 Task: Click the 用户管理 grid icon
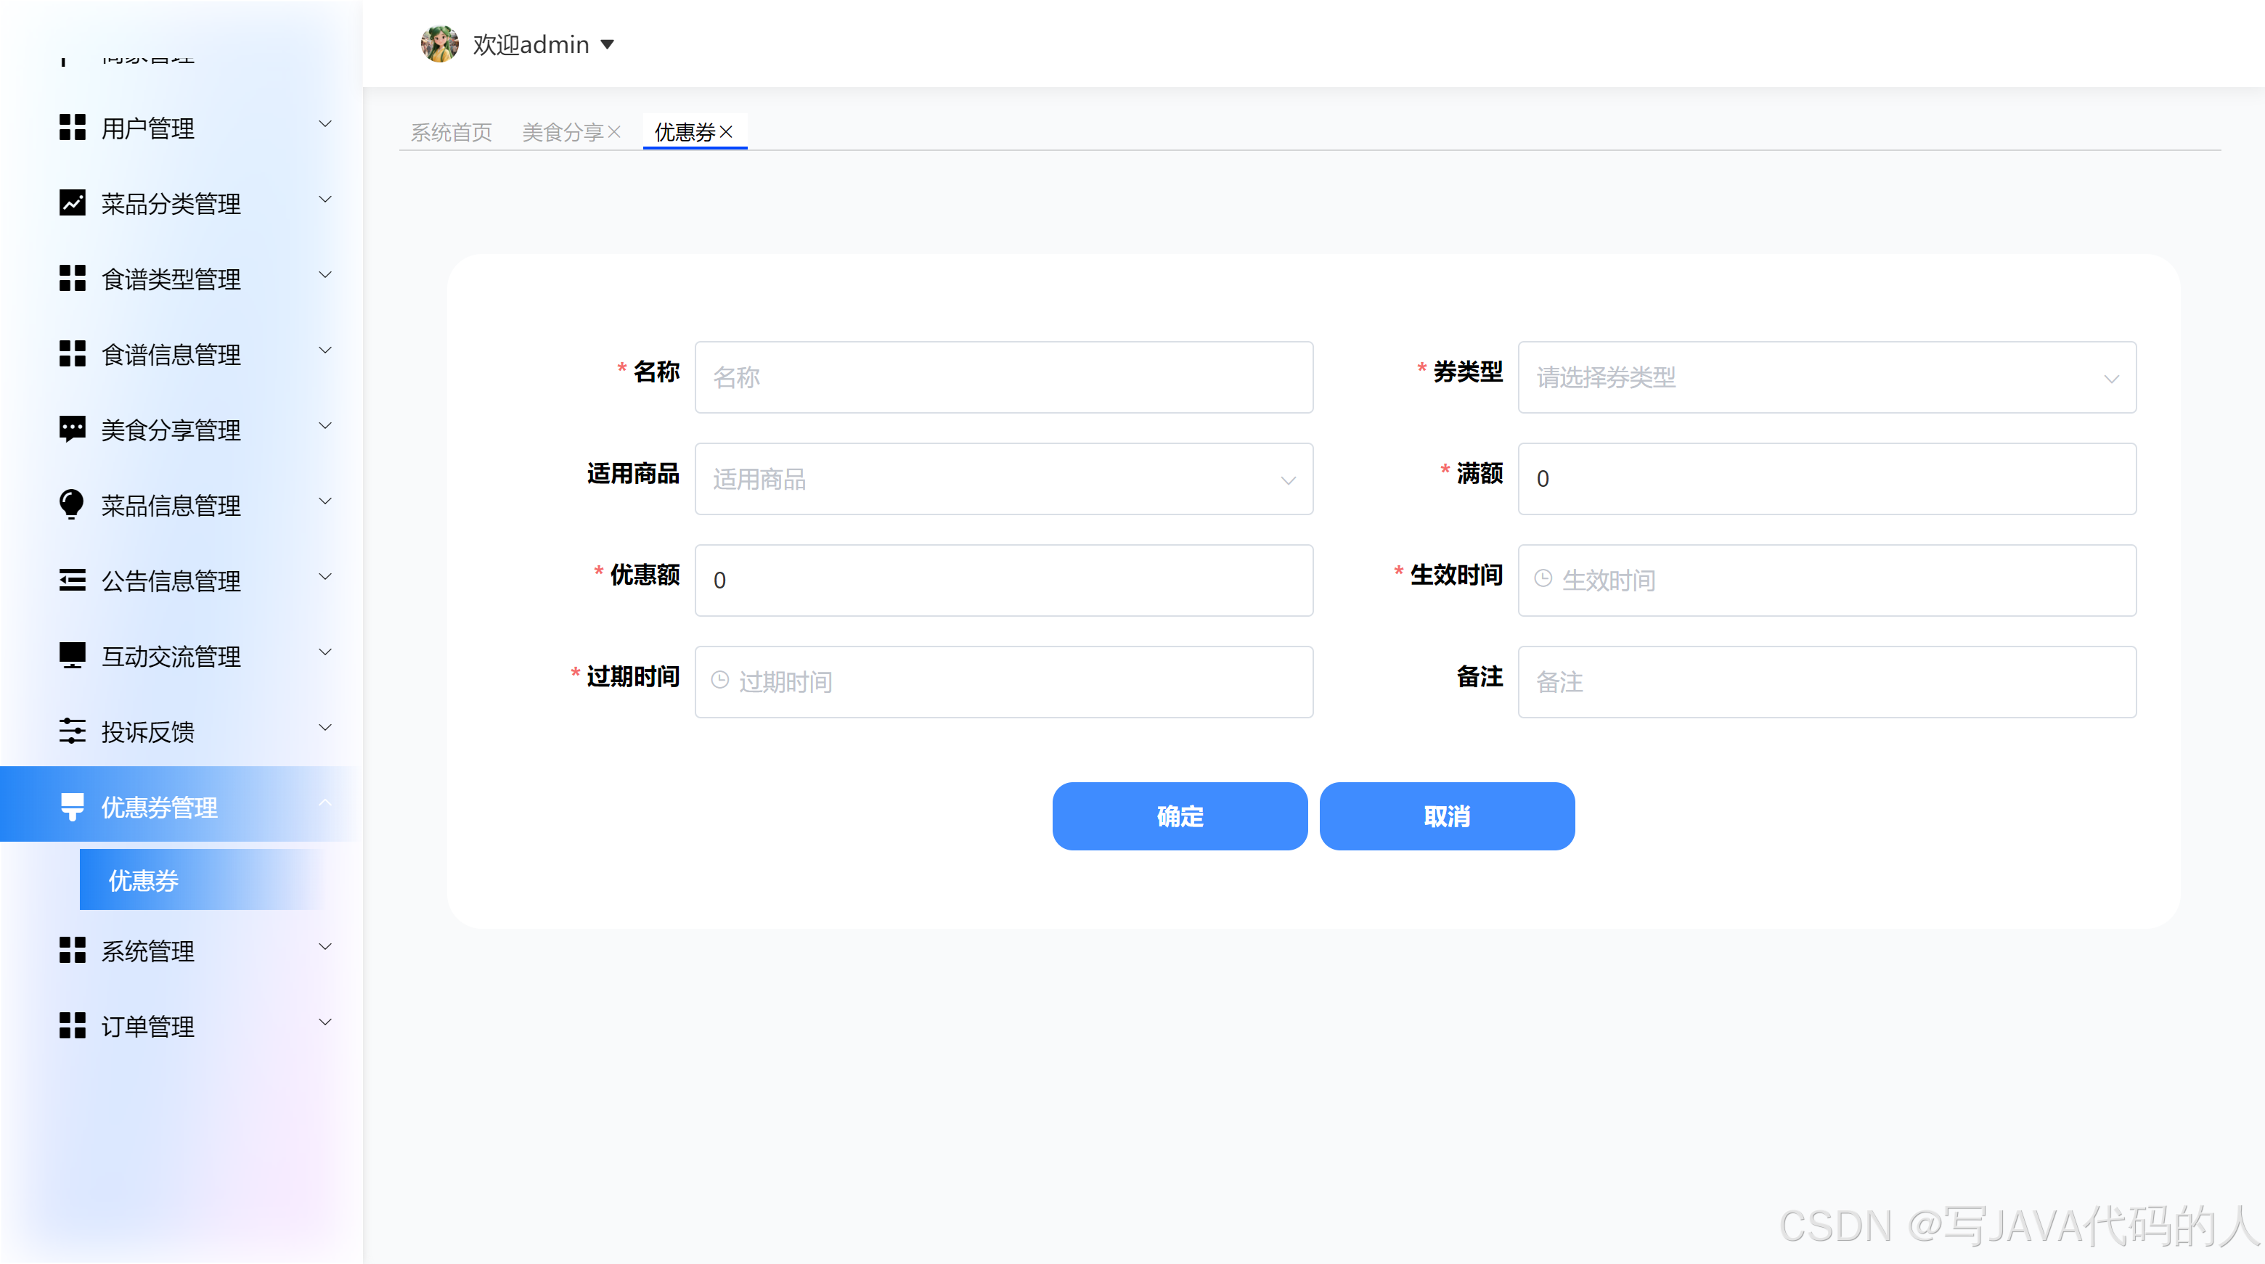coord(72,128)
